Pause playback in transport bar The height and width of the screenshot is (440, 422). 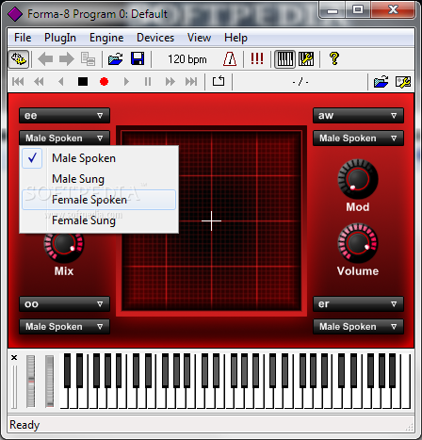click(x=148, y=82)
